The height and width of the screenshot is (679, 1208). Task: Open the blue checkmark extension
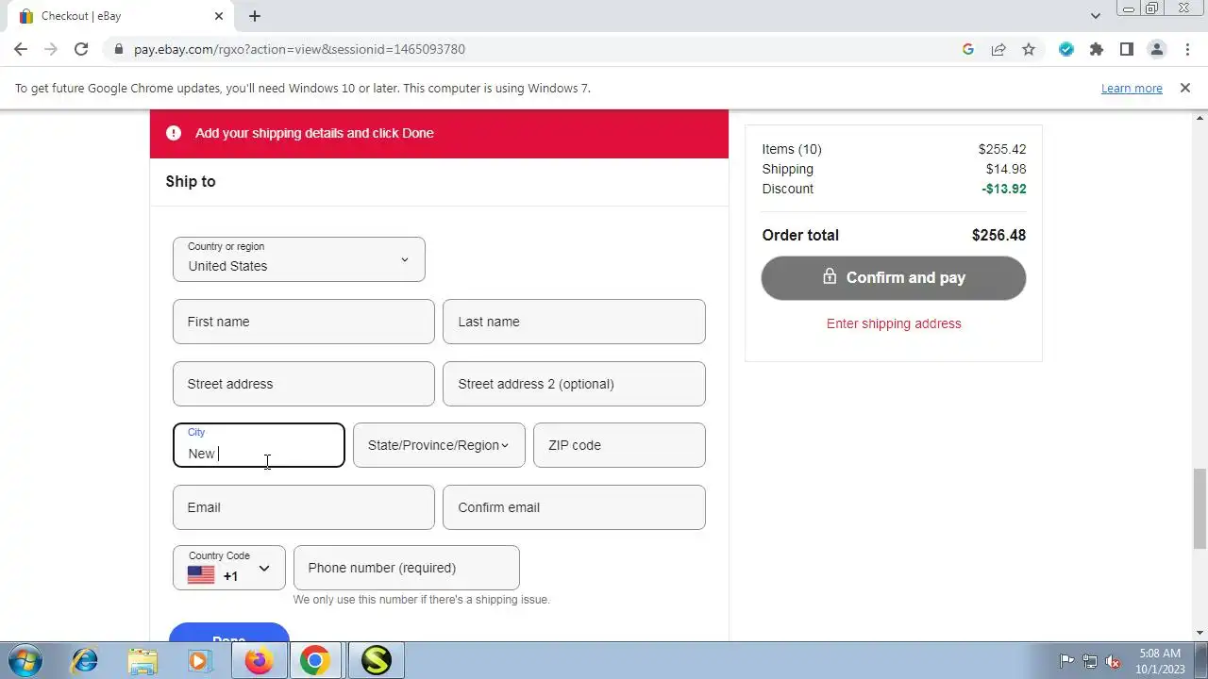[x=1066, y=49]
